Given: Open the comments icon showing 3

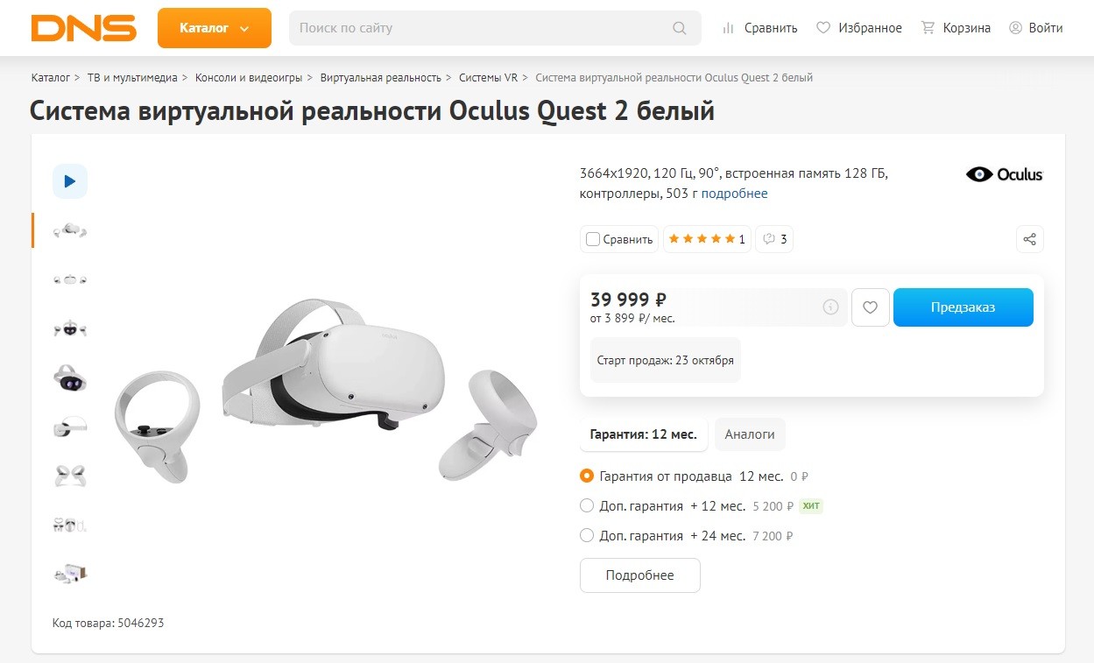Looking at the screenshot, I should click(774, 239).
